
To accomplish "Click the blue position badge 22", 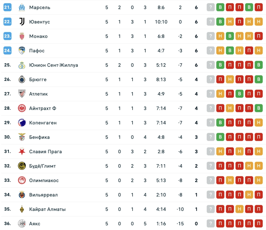I will pos(8,22).
